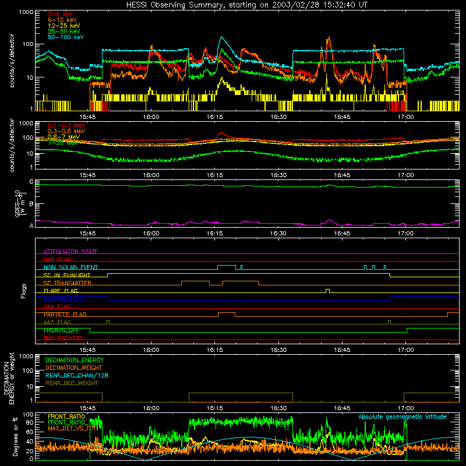The width and height of the screenshot is (466, 466).
Task: Click the FLARE_FLAG pulse near 16:42
Action: 327,291
